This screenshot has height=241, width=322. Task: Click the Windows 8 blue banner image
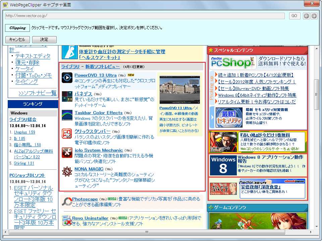point(223,165)
